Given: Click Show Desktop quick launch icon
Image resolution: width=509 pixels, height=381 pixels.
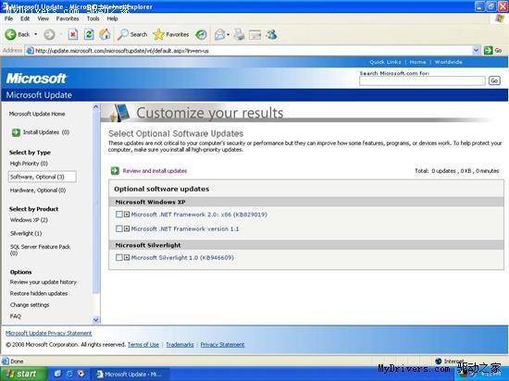Looking at the screenshot, I should 57,374.
